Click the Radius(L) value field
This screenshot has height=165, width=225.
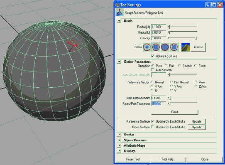[159, 32]
